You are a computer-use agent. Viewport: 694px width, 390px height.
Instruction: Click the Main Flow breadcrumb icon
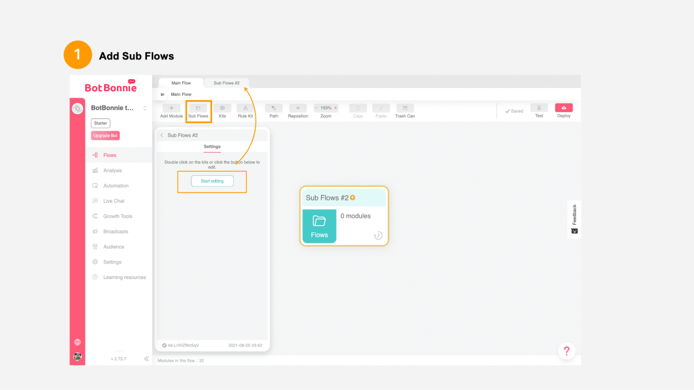pos(163,94)
